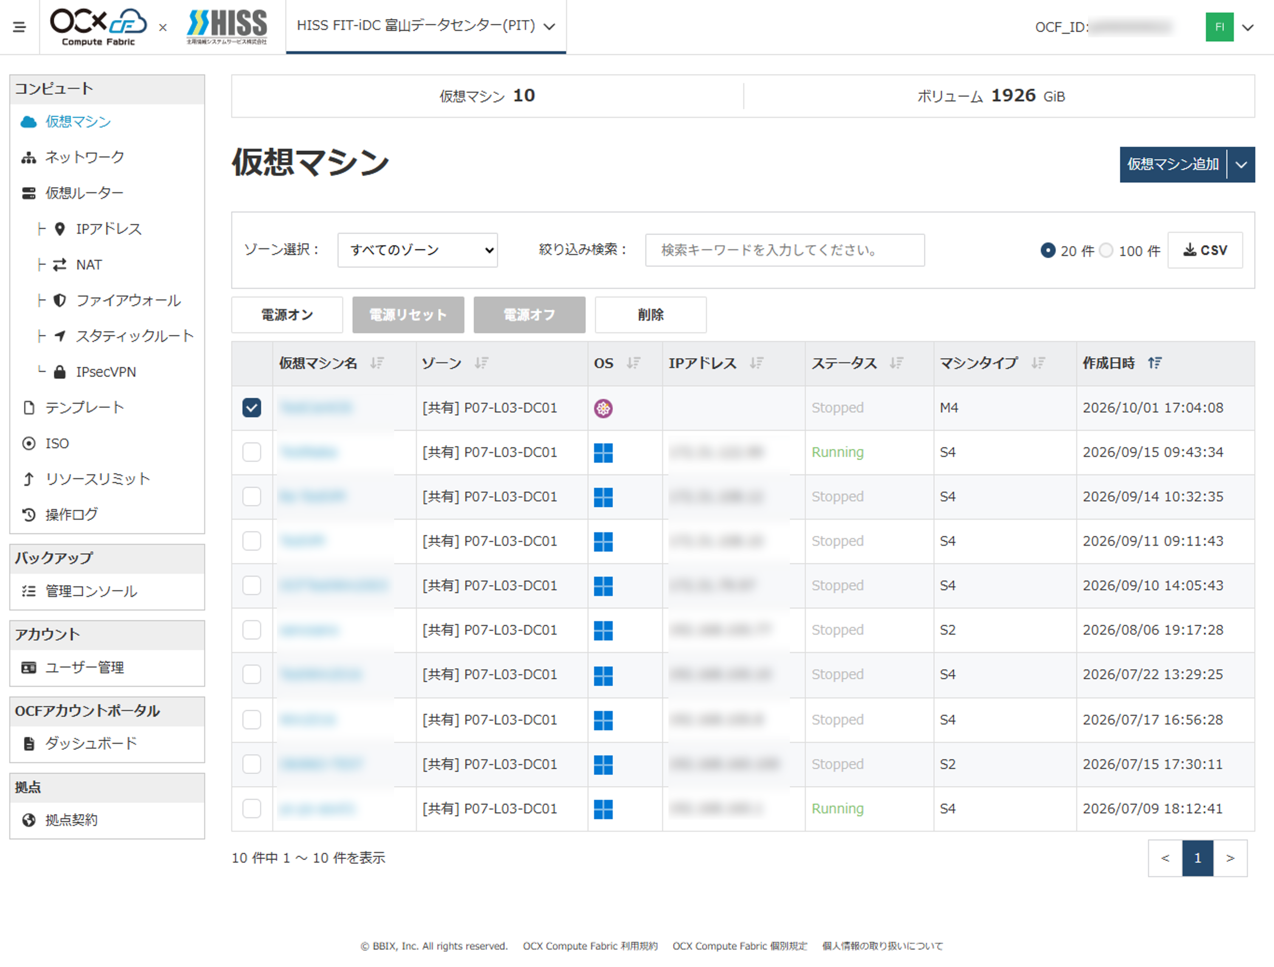Click Windows OS icon in 2026/07/09 row

[x=603, y=809]
